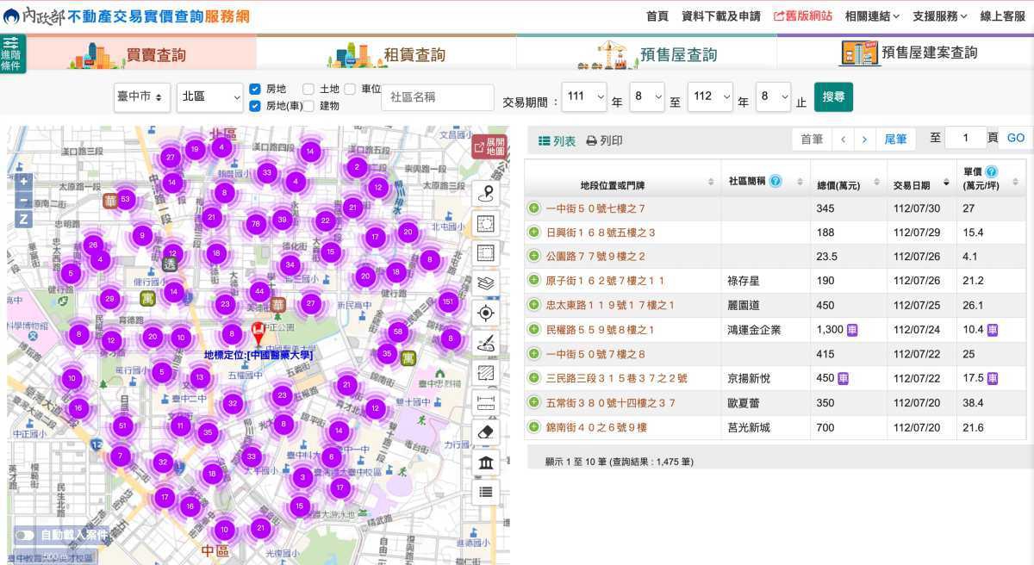
Task: Select the hatched area measurement tool
Action: [486, 373]
